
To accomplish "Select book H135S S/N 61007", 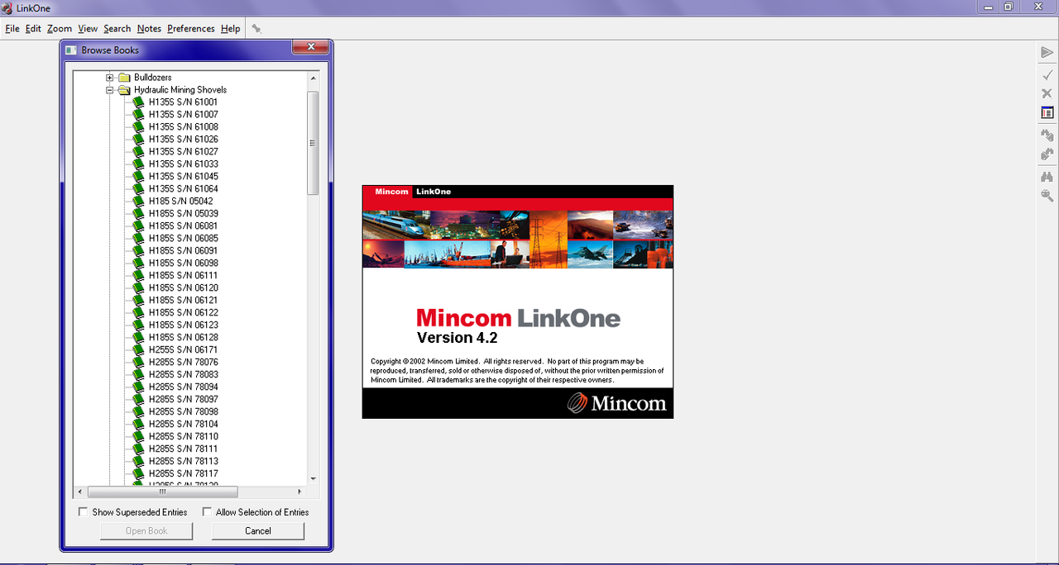I will 183,115.
